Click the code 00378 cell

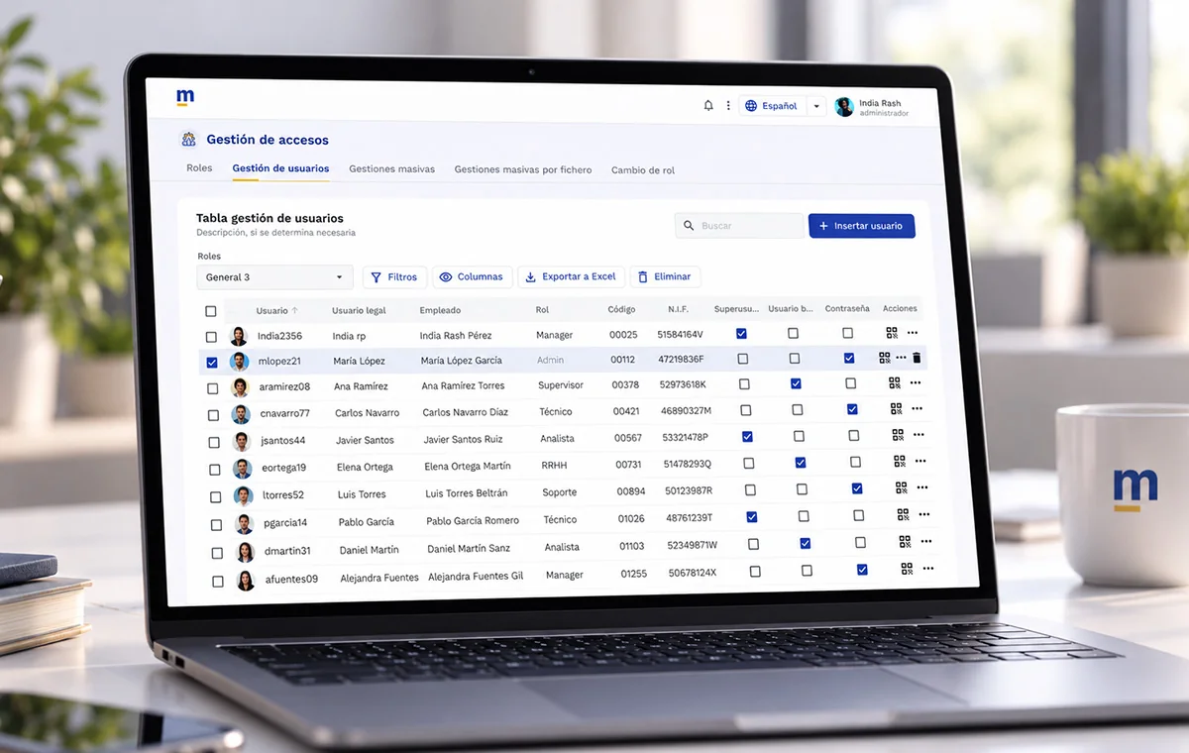click(x=625, y=384)
